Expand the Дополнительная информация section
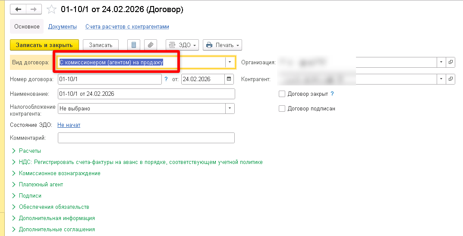This screenshot has width=463, height=236. pos(53,218)
